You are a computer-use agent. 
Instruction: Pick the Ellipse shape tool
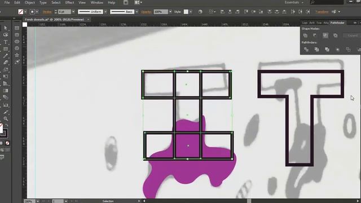(17, 42)
